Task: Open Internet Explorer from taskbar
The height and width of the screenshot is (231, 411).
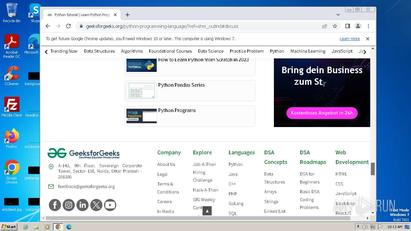Action: point(25,227)
